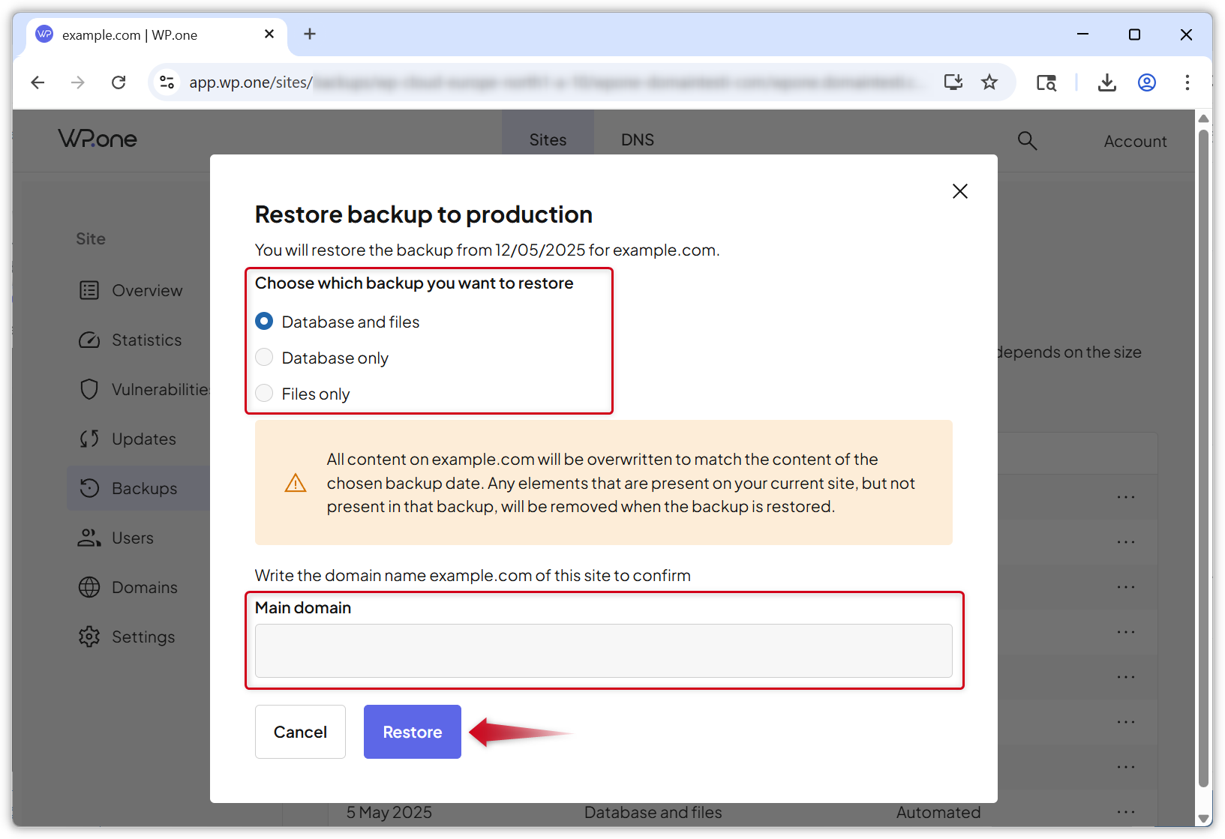This screenshot has height=839, width=1225.
Task: Cancel the restore dialog
Action: coord(300,732)
